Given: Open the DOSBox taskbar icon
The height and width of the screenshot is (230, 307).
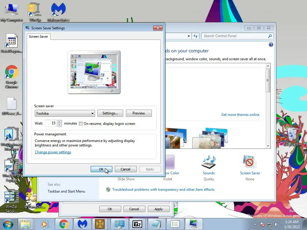Looking at the screenshot, I should tap(100, 224).
